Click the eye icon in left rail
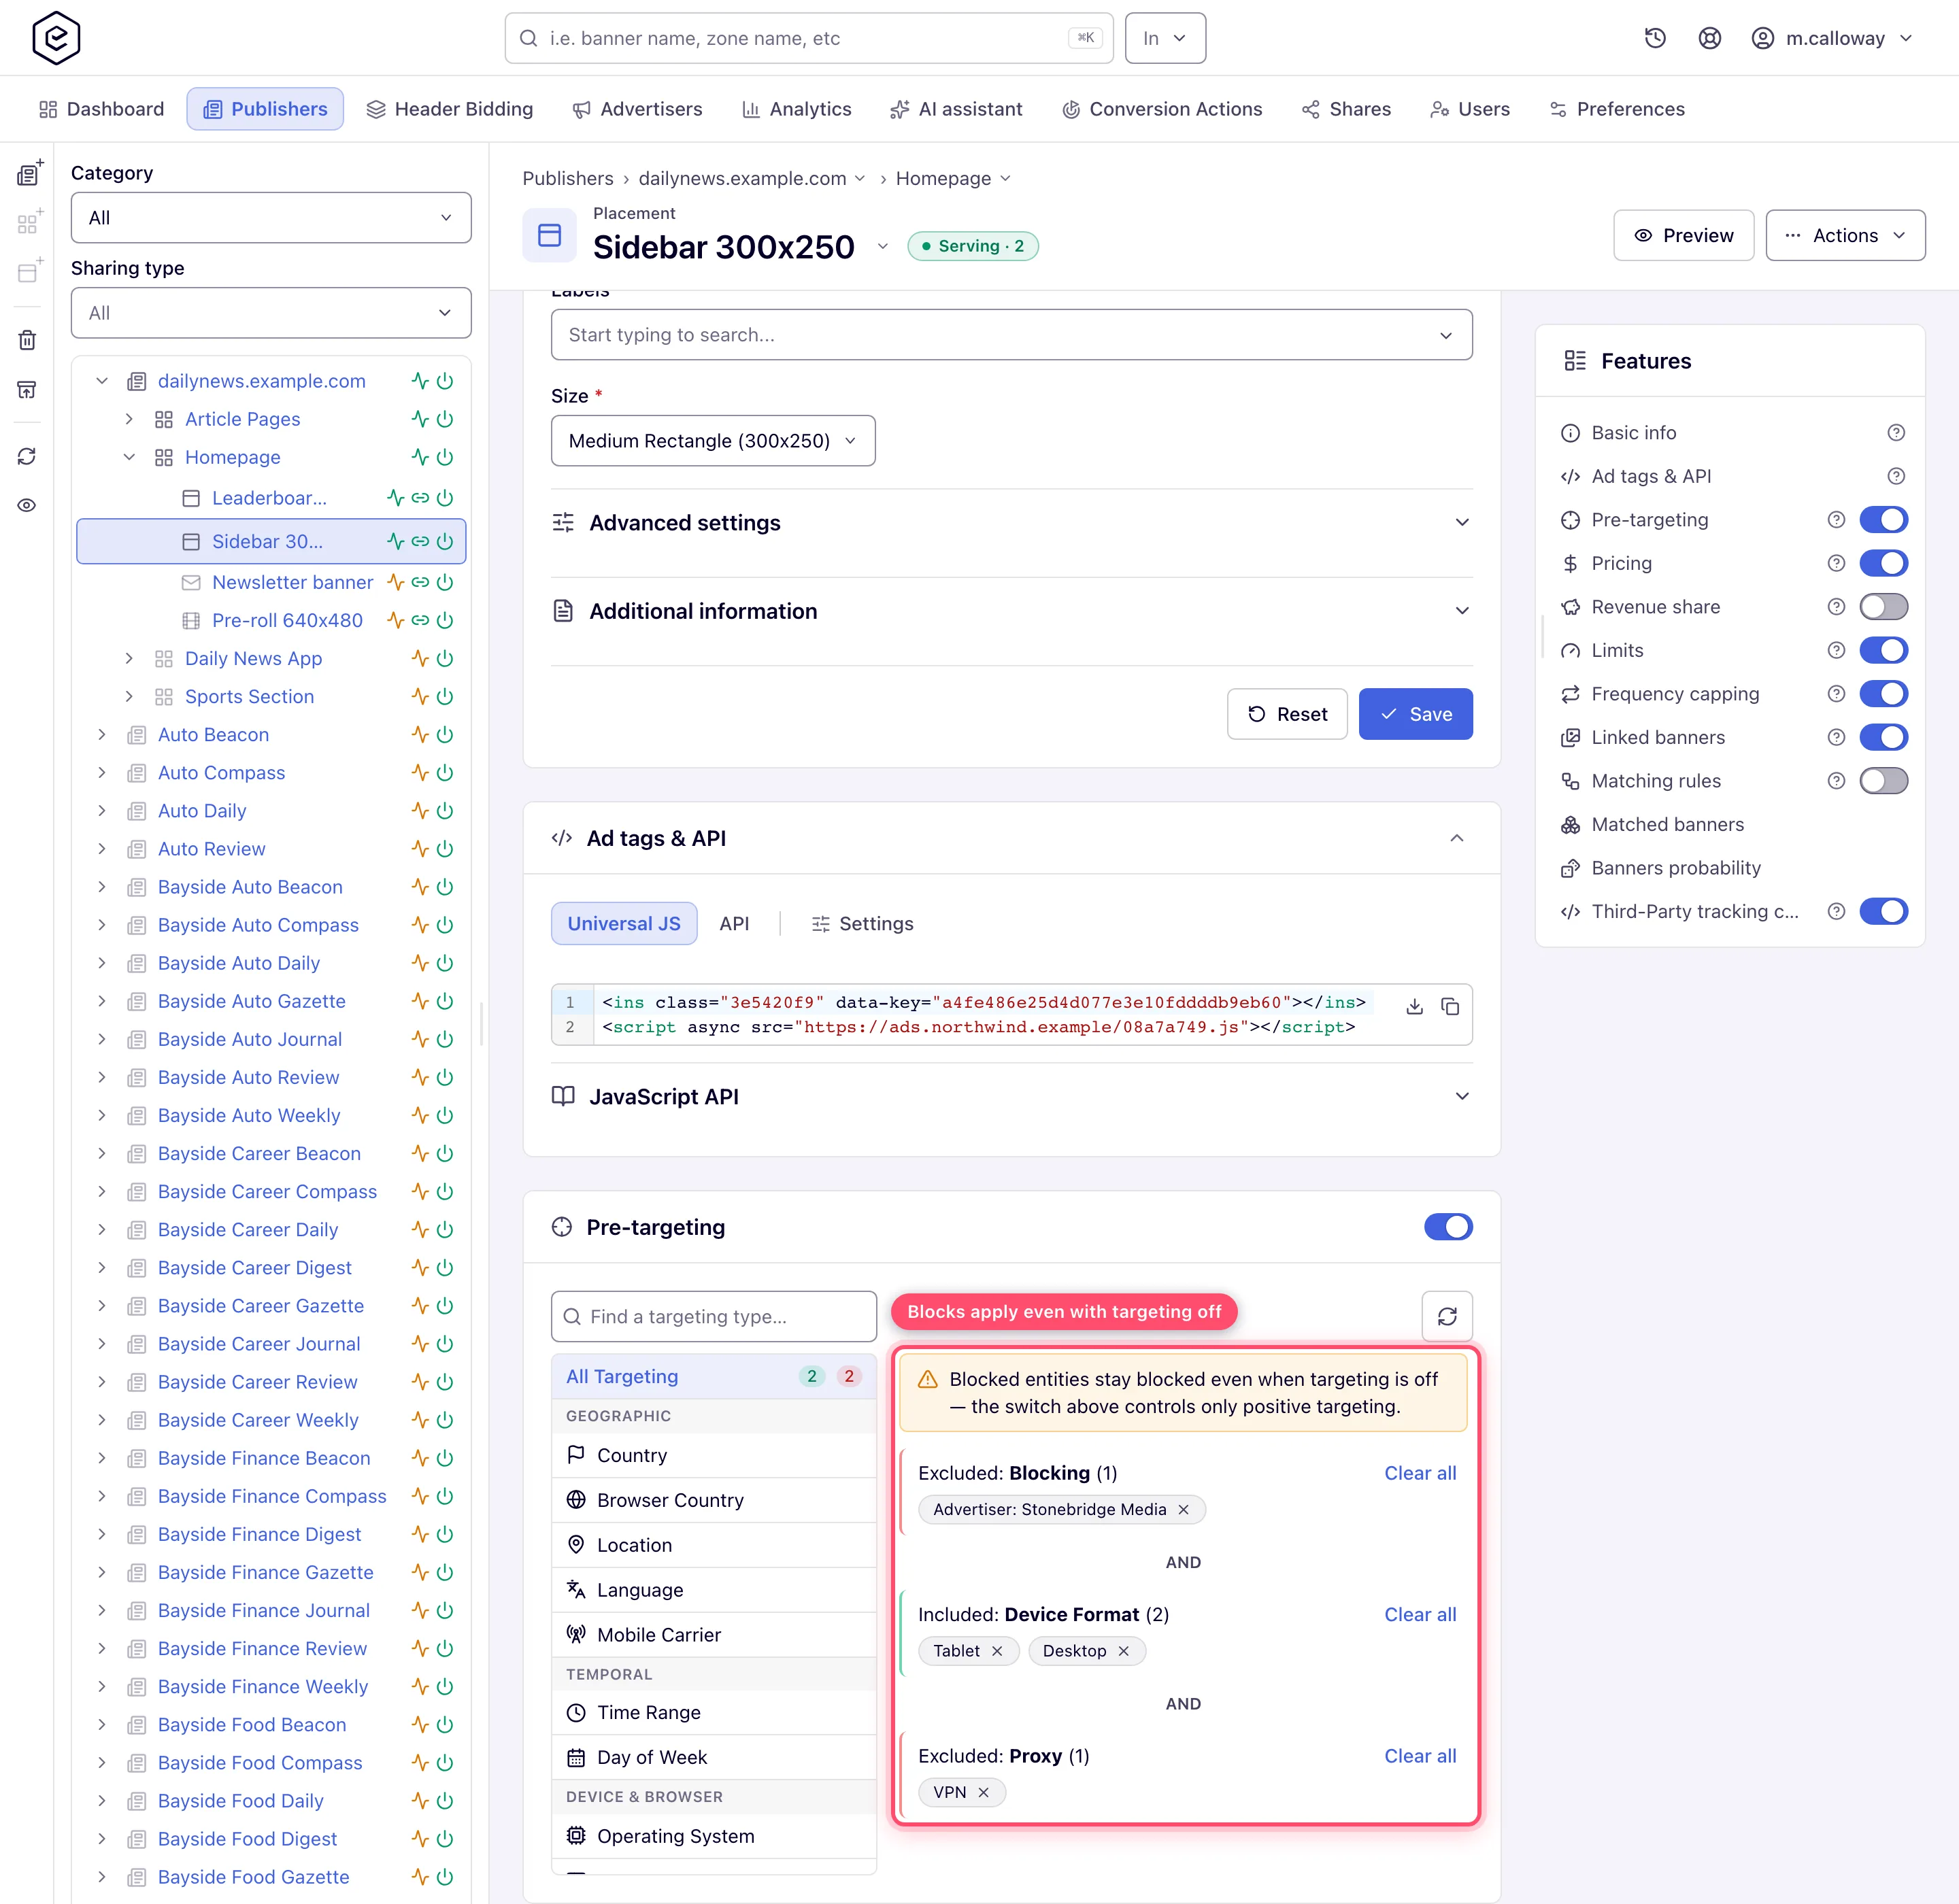The image size is (1959, 1904). click(27, 505)
